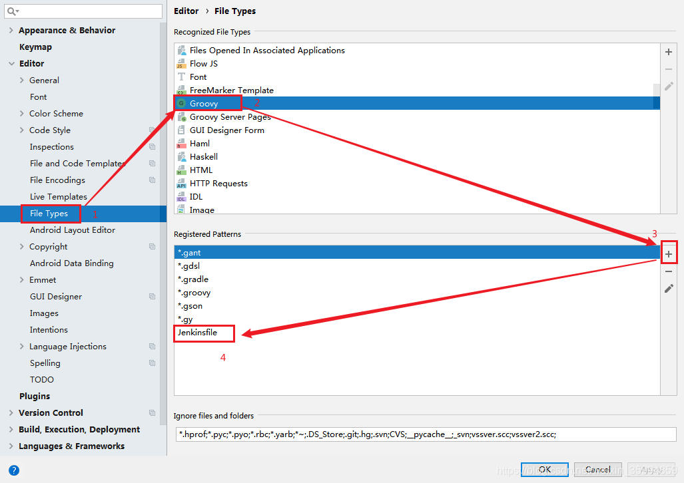Open the Intentions settings page

(x=49, y=329)
